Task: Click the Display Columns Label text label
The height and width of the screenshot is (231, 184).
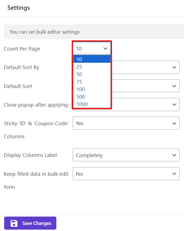Action: [30, 155]
